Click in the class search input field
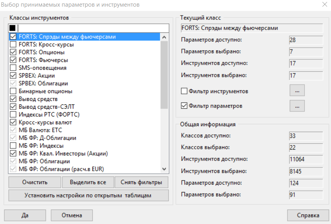331x224 pixels. click(92, 28)
